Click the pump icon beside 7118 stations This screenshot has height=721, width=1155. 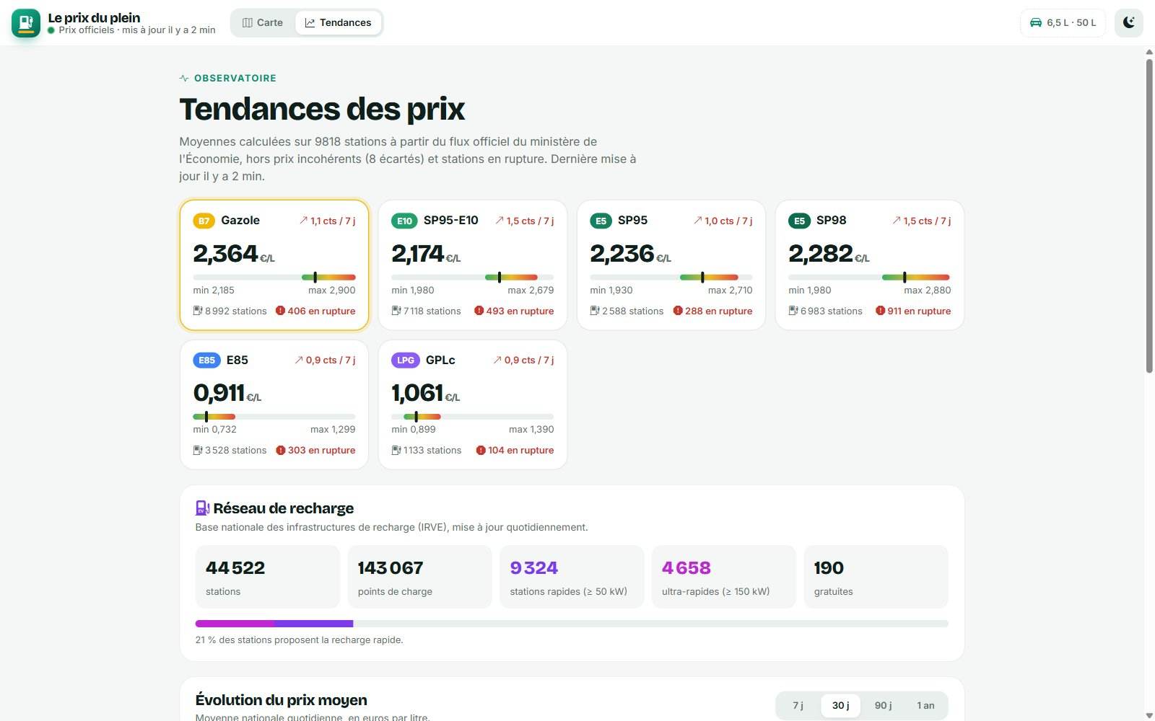396,311
